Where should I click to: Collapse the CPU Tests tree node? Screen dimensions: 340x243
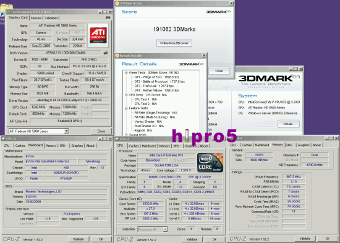[x=126, y=95]
